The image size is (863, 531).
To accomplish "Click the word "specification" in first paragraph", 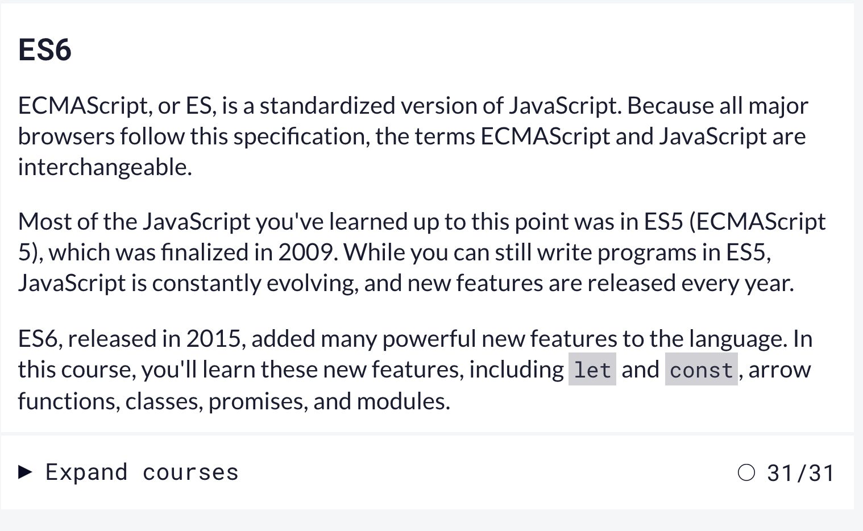I will (x=301, y=137).
